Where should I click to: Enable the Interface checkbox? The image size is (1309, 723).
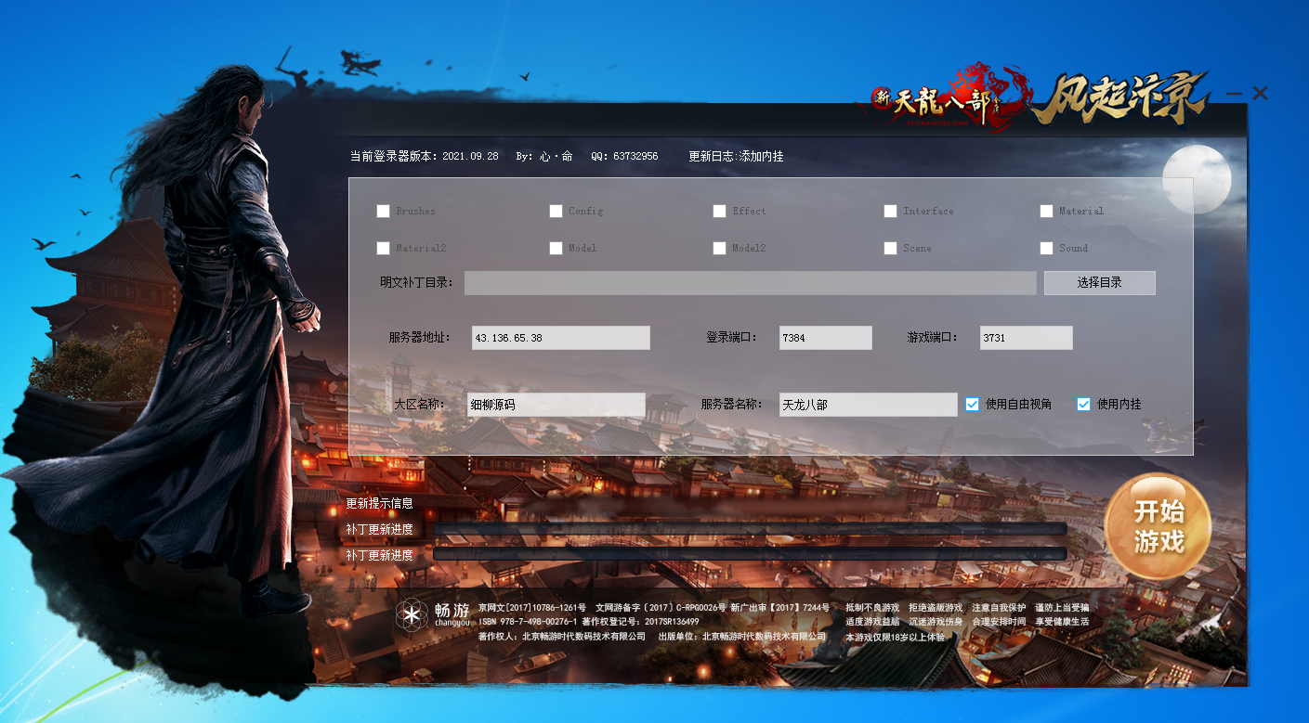pos(890,211)
